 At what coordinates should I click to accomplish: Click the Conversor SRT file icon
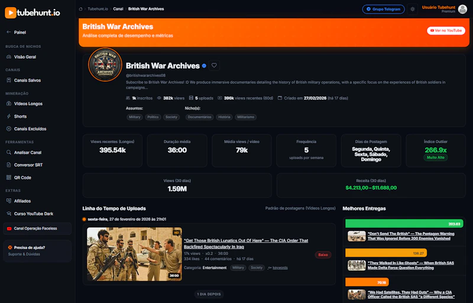coord(9,165)
